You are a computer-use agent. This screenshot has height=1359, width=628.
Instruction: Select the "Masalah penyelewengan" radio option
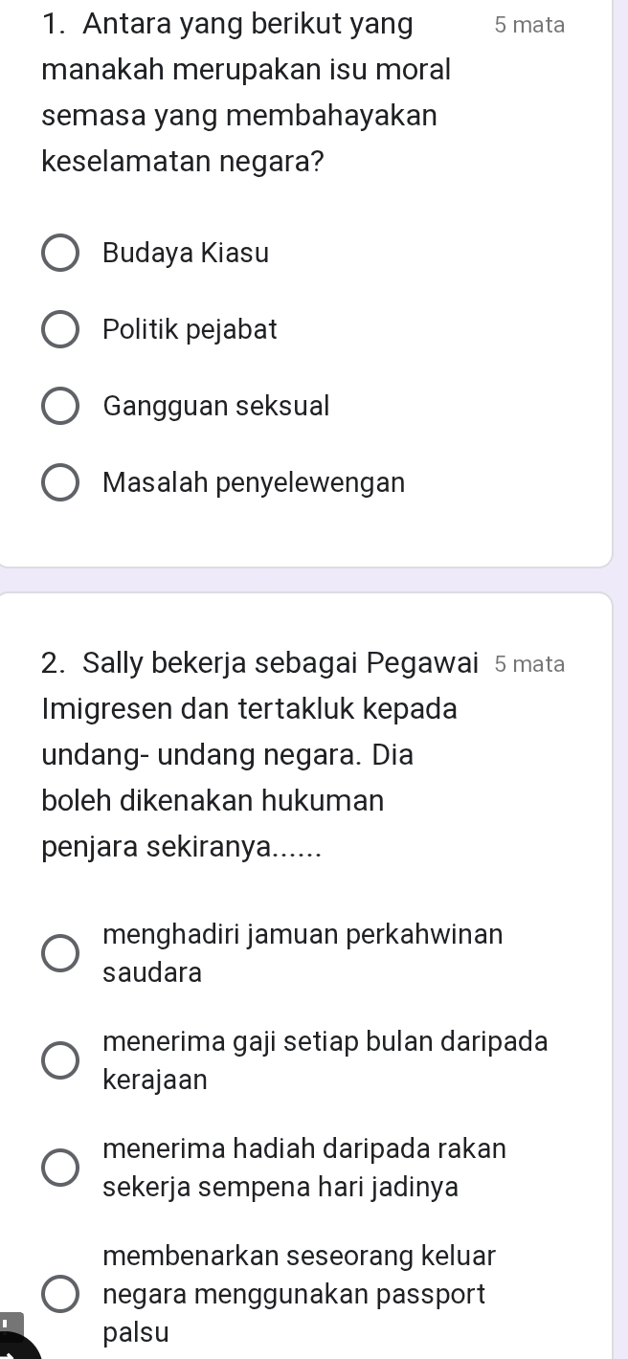point(59,482)
